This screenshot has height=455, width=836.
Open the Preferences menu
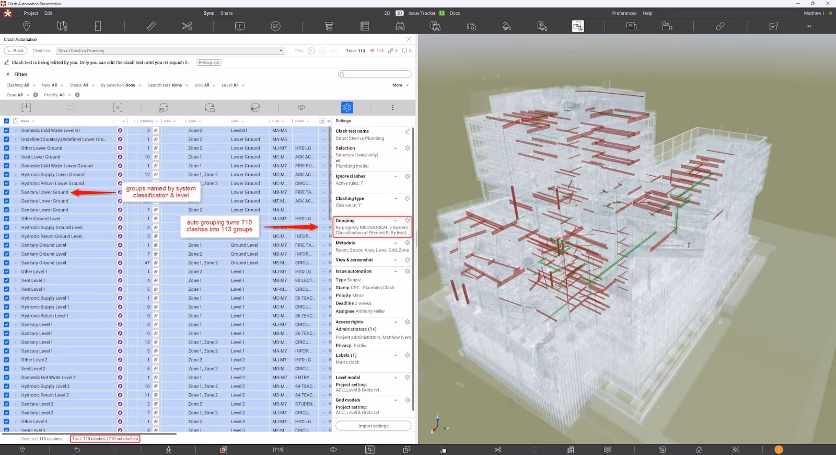coord(624,13)
